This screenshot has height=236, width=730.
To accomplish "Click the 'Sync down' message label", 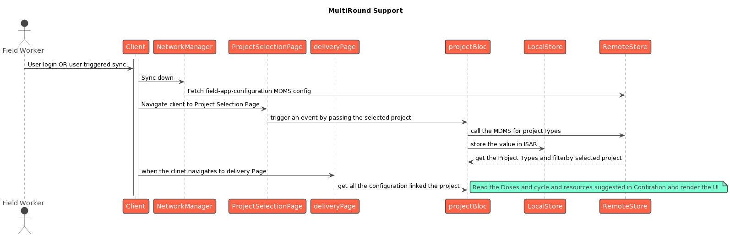I will pos(158,78).
